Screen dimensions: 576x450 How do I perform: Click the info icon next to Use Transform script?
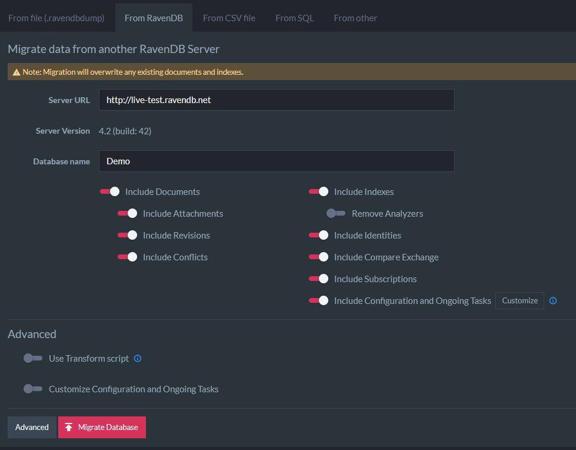pos(138,359)
